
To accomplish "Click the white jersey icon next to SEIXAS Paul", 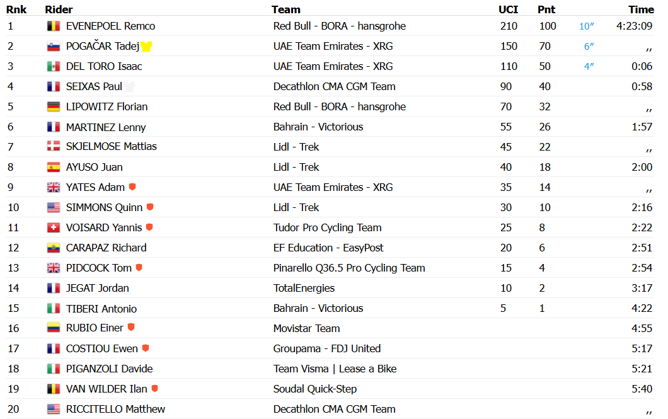I will tap(130, 86).
